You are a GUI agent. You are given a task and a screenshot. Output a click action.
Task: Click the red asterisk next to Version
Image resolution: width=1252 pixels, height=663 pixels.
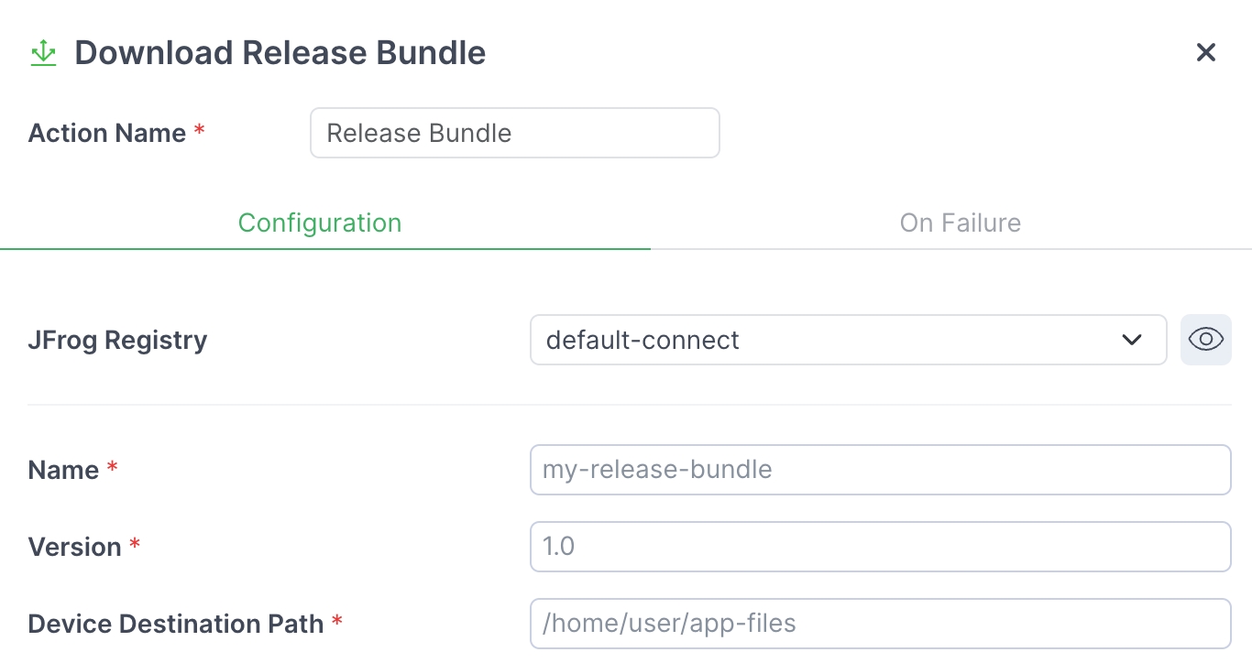135,545
